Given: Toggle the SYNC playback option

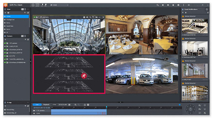Looking at the screenshot, I should tap(54, 105).
